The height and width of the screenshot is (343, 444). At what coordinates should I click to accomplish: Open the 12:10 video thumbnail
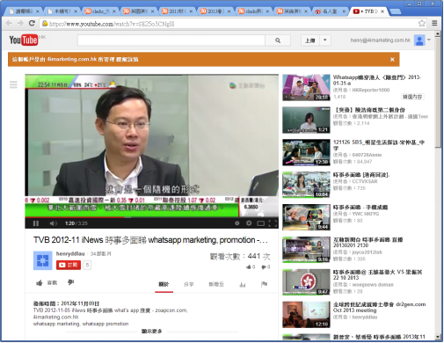click(306, 315)
